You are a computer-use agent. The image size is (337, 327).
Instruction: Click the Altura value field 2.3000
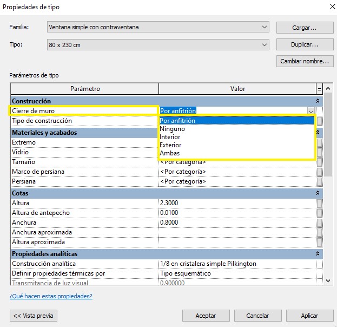tap(237, 203)
